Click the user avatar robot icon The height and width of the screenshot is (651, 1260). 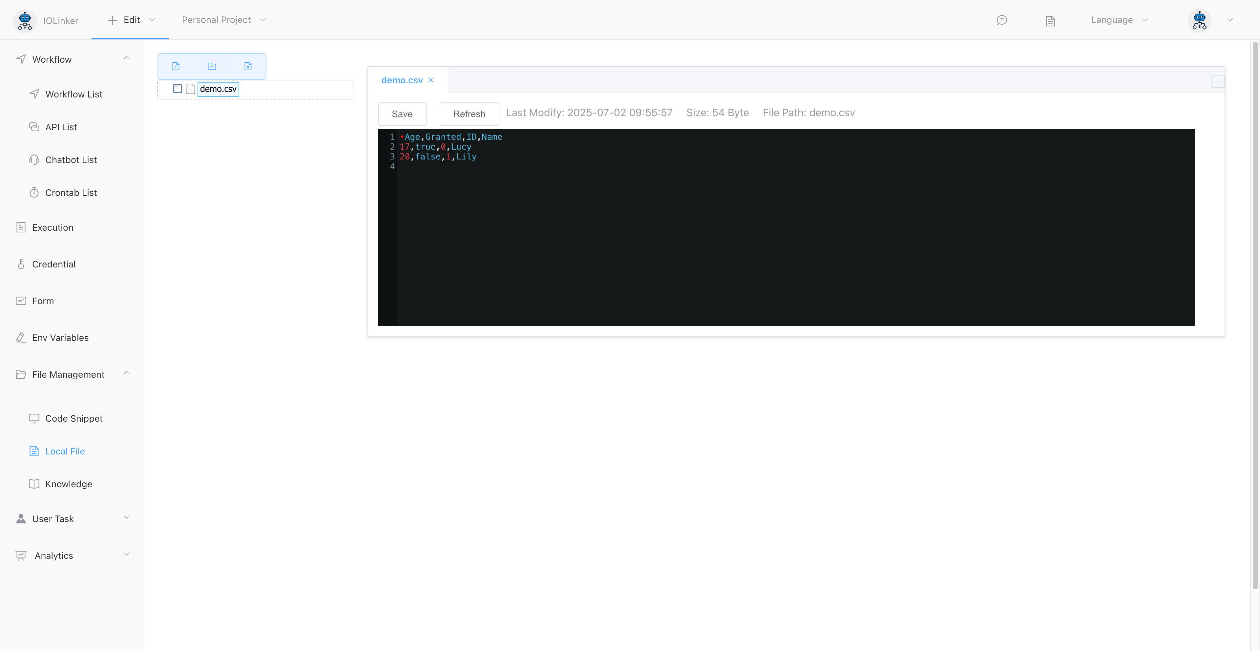1199,20
